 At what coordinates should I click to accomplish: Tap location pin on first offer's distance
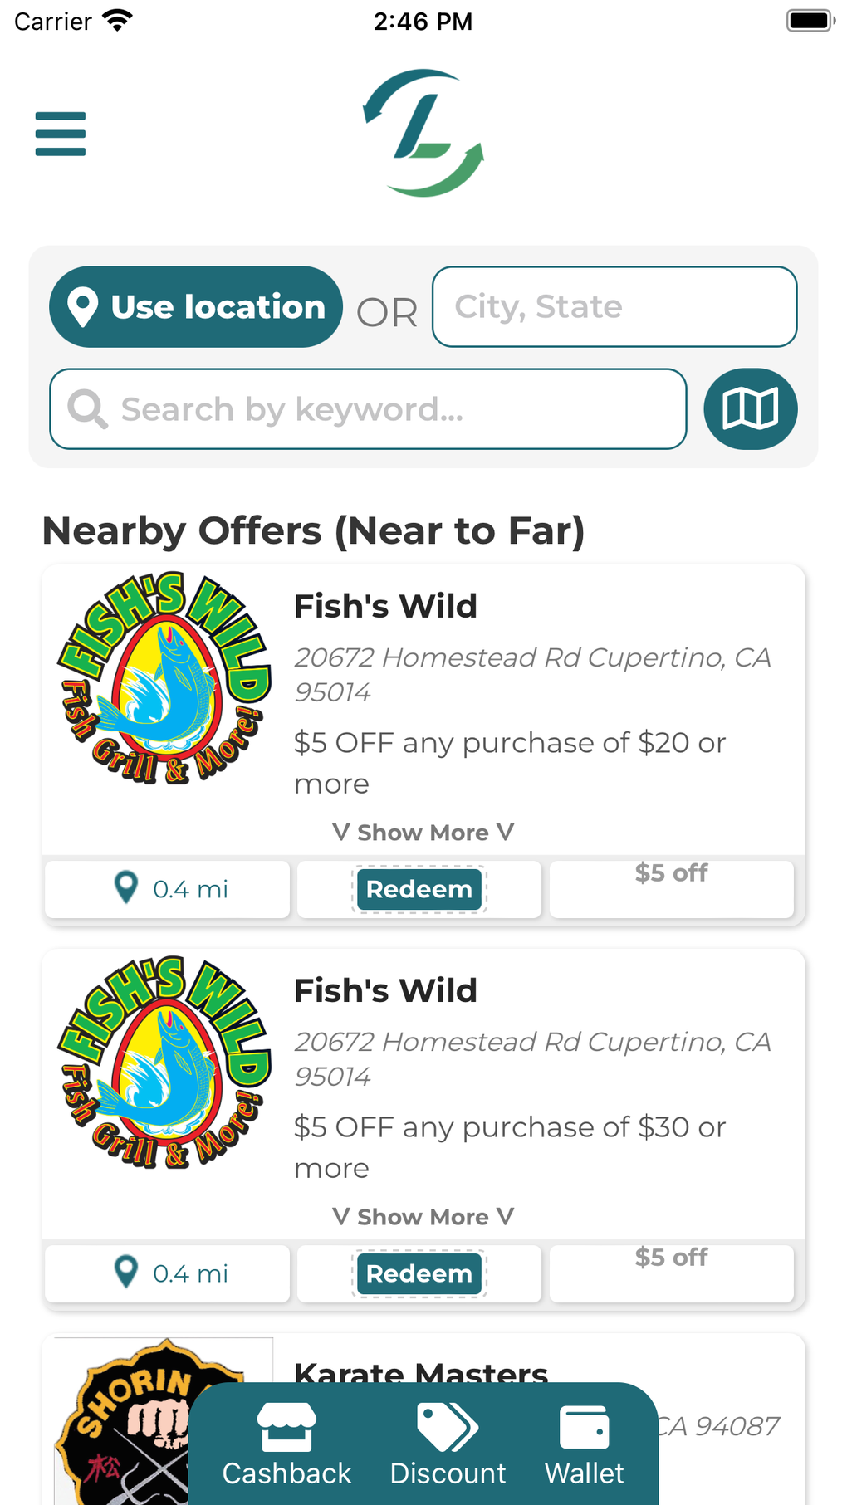pos(126,888)
